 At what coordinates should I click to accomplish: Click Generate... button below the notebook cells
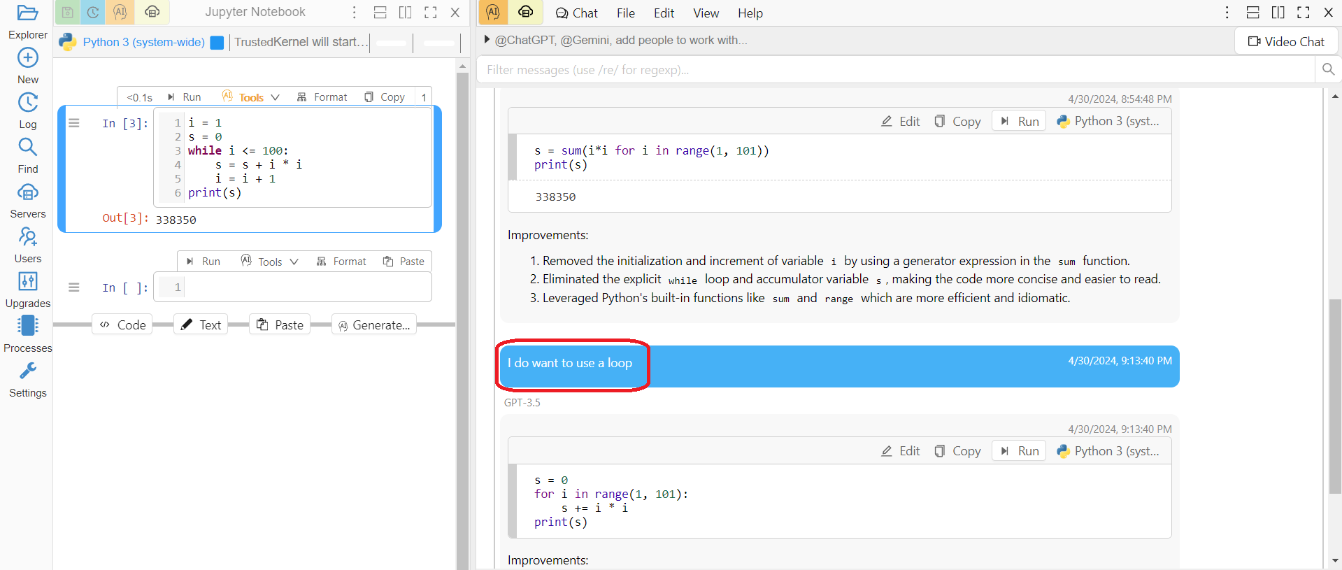(x=374, y=325)
